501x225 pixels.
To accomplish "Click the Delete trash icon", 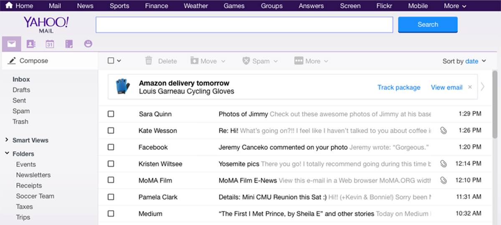I will pyautogui.click(x=149, y=61).
